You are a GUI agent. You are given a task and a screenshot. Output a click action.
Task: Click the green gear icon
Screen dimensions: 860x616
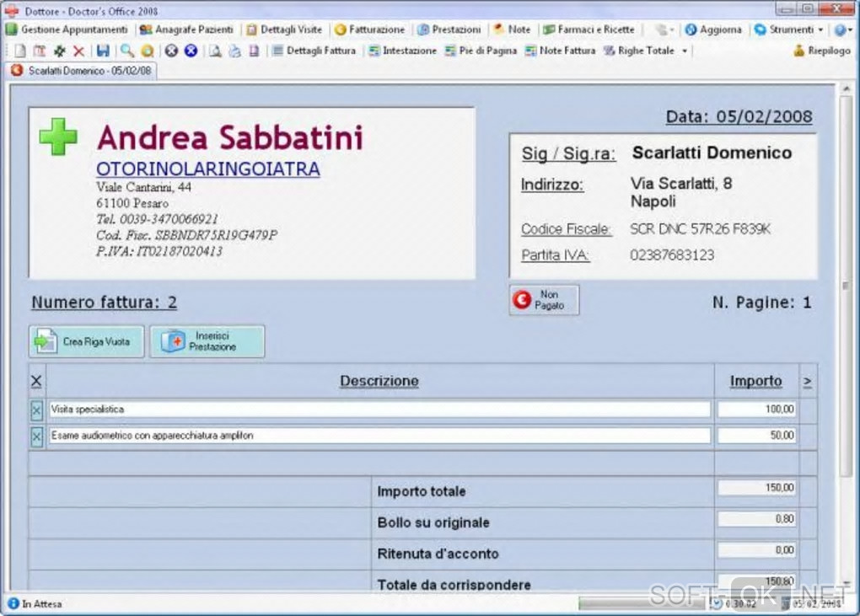tap(59, 51)
